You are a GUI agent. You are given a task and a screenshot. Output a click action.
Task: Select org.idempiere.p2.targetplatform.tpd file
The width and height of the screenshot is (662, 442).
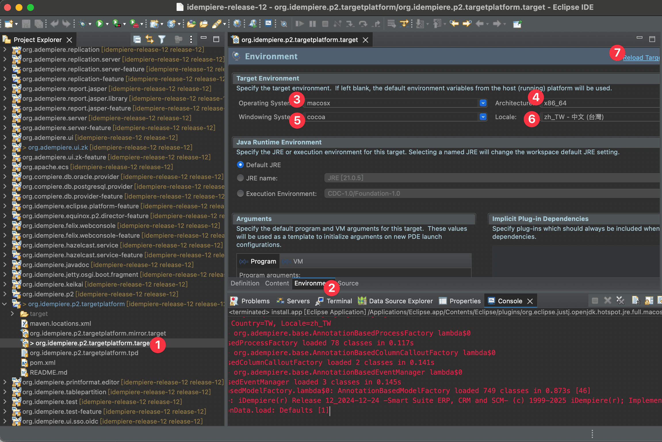click(x=84, y=353)
